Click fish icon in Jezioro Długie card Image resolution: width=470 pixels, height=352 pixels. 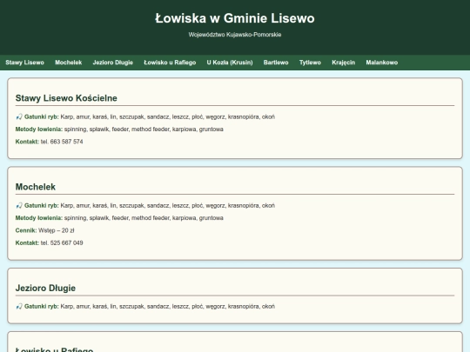pos(19,307)
